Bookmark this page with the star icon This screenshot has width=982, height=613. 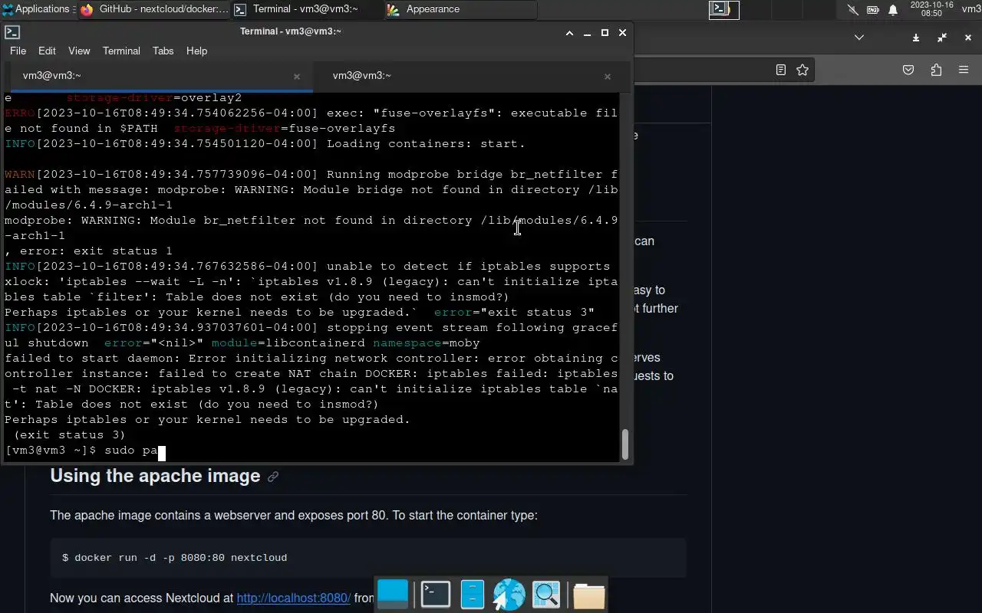click(x=802, y=70)
